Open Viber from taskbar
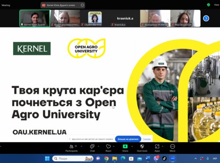The image size is (220, 163). (x=156, y=158)
